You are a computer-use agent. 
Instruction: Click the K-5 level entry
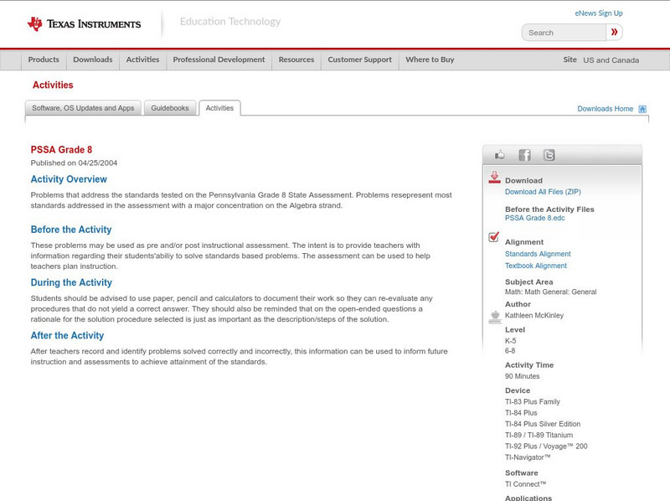[x=511, y=341]
